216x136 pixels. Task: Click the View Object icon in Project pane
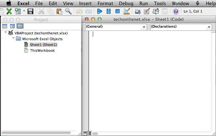(x=12, y=26)
